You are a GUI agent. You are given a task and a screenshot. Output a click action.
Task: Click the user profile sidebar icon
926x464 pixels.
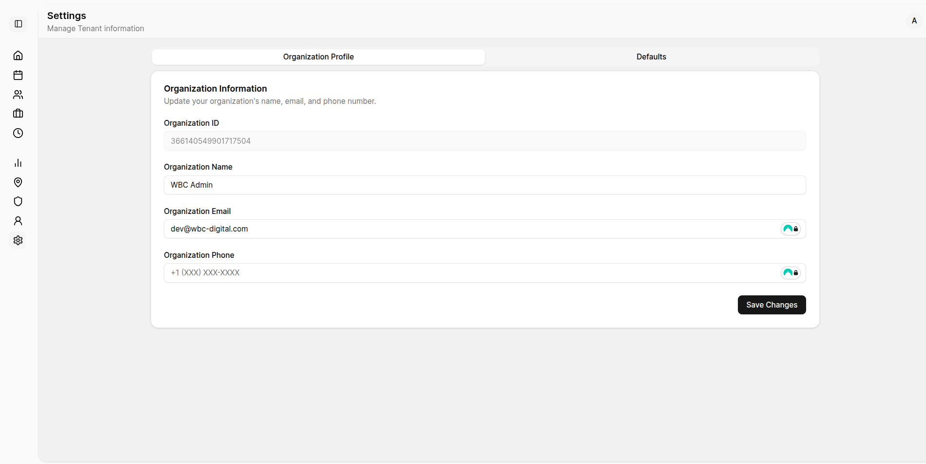(18, 221)
